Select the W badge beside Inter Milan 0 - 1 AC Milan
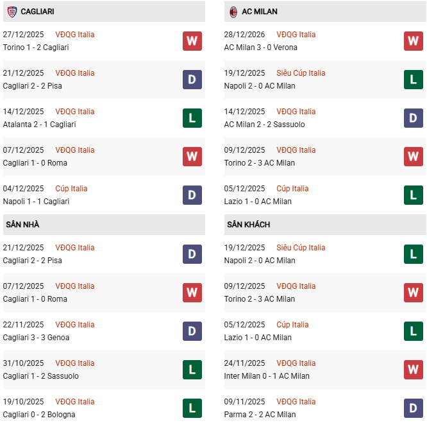The height and width of the screenshot is (423, 427). pos(413,370)
